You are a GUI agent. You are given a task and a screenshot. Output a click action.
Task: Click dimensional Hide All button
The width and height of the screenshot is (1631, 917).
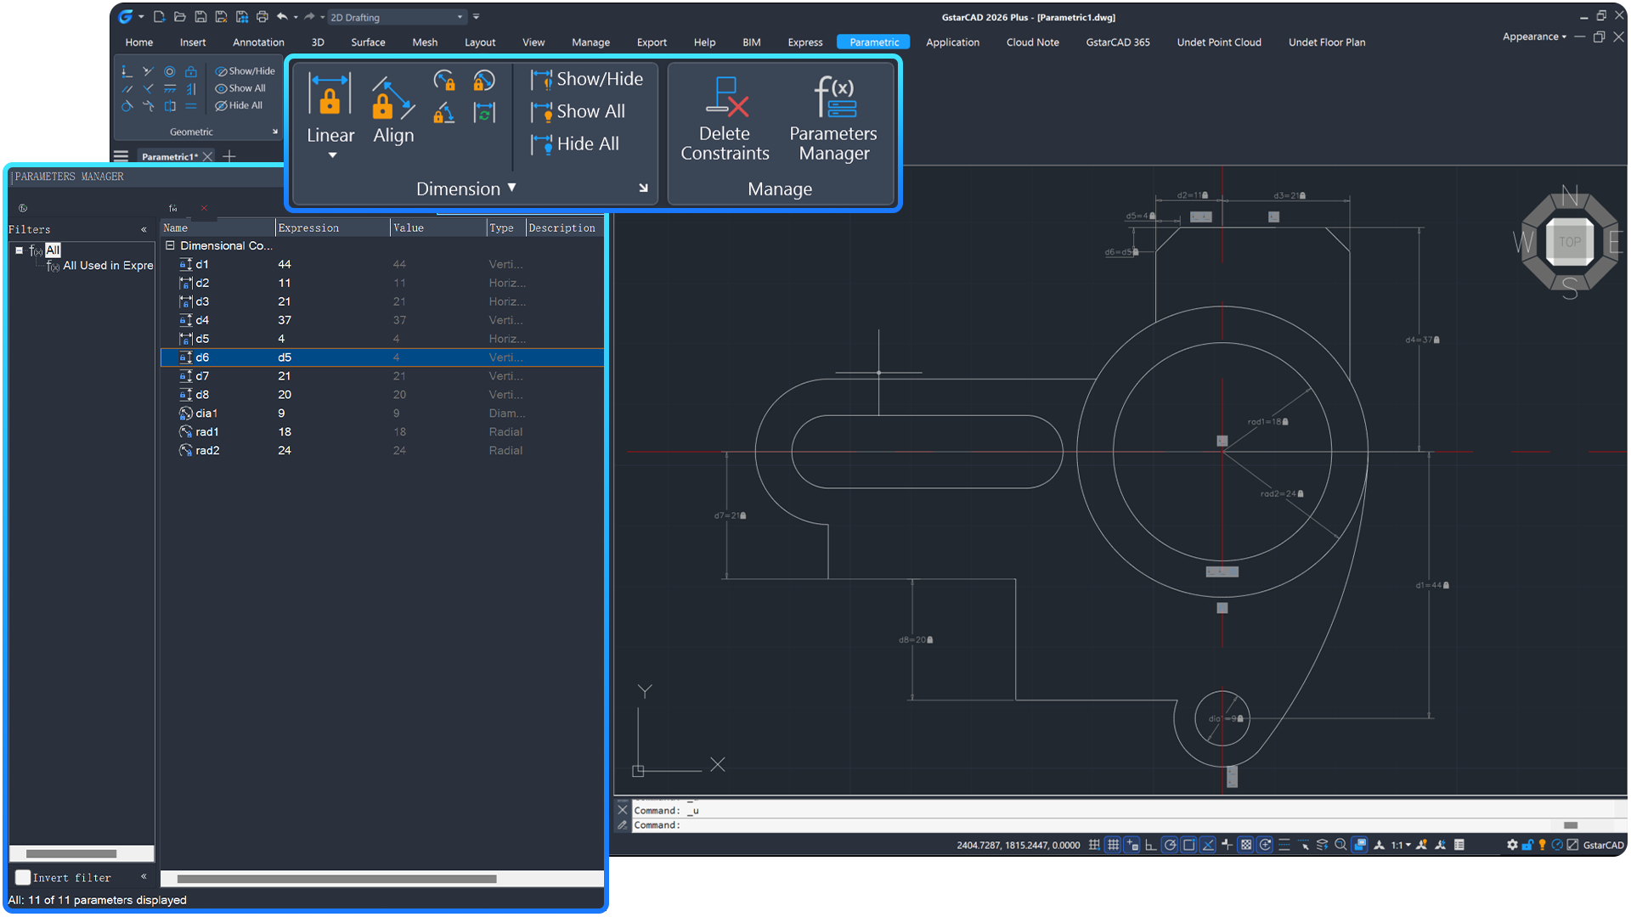tap(575, 143)
